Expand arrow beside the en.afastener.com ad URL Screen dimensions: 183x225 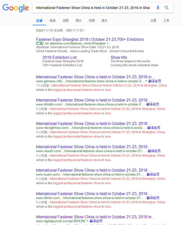coord(108,44)
